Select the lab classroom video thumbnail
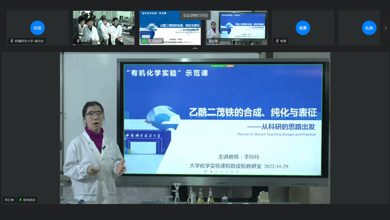390x220 pixels. tap(104, 28)
